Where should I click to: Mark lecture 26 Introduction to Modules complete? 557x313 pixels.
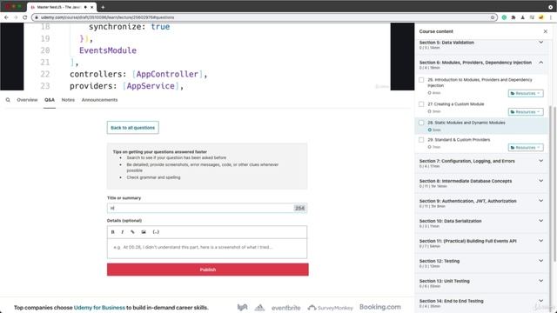click(421, 80)
